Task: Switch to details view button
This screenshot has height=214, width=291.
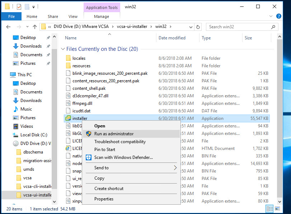Action: click(x=269, y=209)
